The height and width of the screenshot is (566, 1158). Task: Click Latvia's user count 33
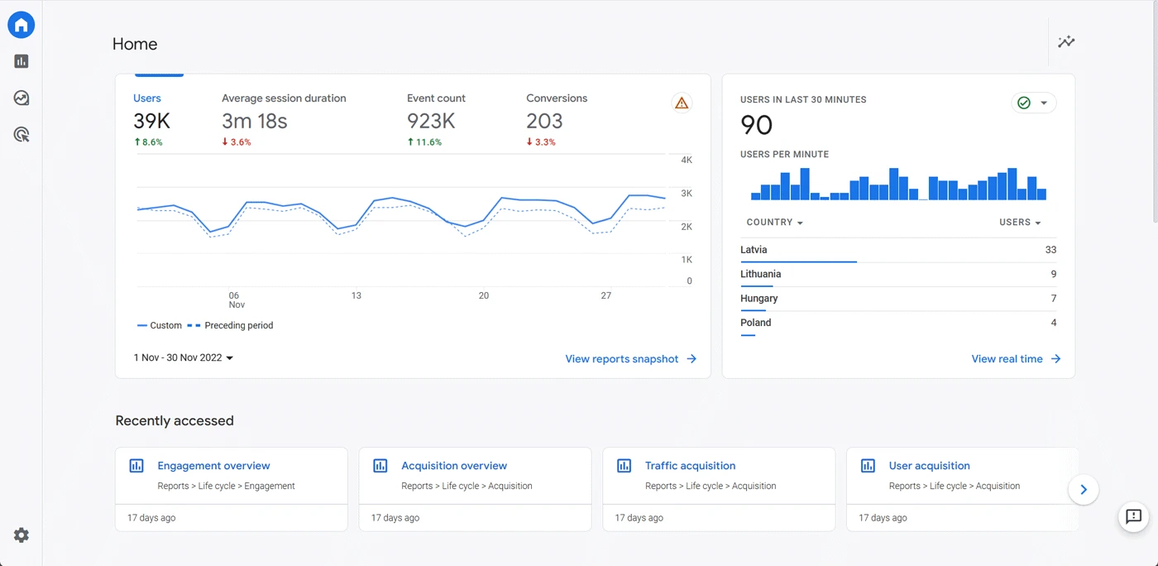1050,250
